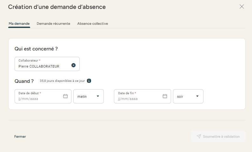Screen dimensions: 252x152
Task: Clear the Pierre COLLABORATEUR selection
Action: (x=73, y=65)
